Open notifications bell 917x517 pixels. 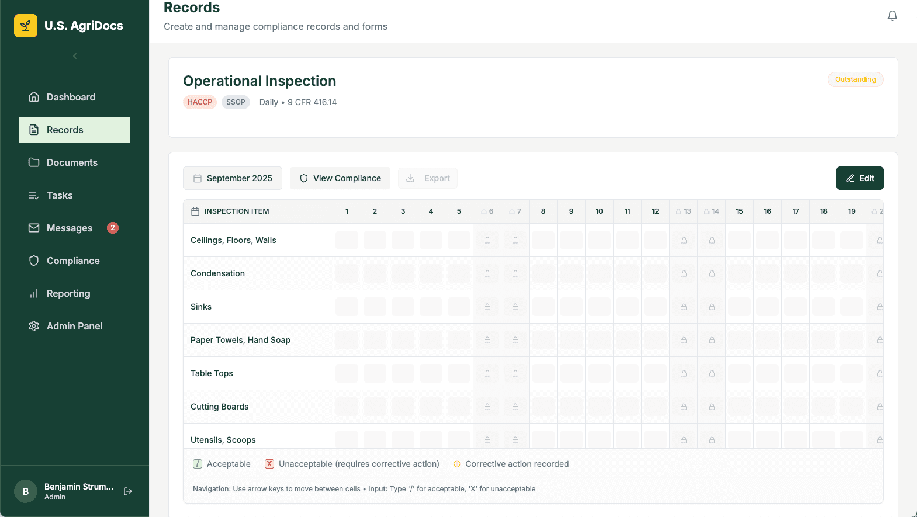892,16
